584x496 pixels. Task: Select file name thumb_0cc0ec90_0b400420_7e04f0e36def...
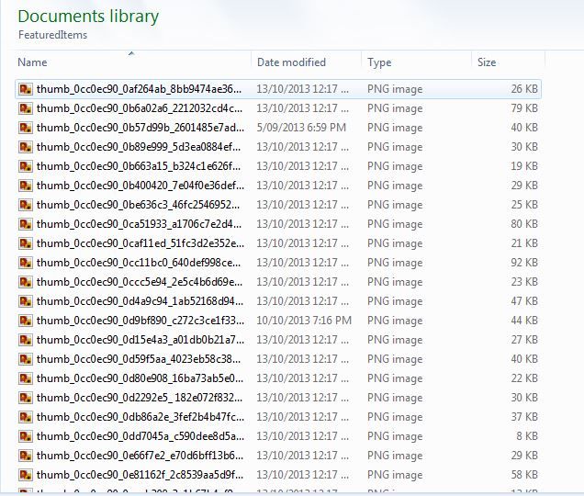pos(140,186)
